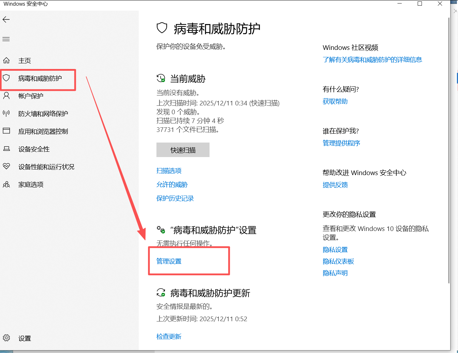View 保护历史记录
The width and height of the screenshot is (458, 353).
click(175, 198)
